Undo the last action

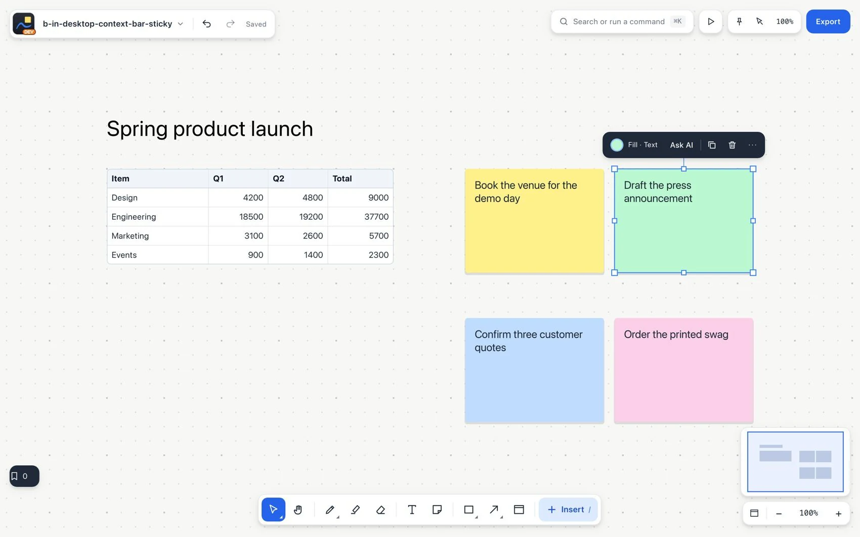tap(206, 24)
